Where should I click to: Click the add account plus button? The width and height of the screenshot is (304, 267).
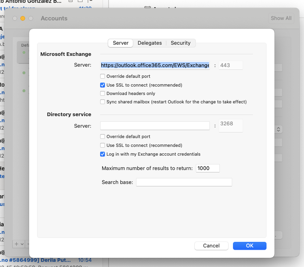click(x=16, y=244)
